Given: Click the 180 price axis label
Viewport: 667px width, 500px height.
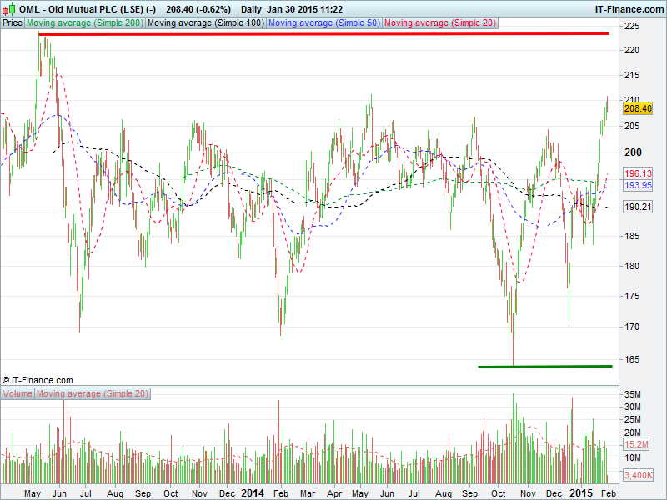Looking at the screenshot, I should 631,266.
